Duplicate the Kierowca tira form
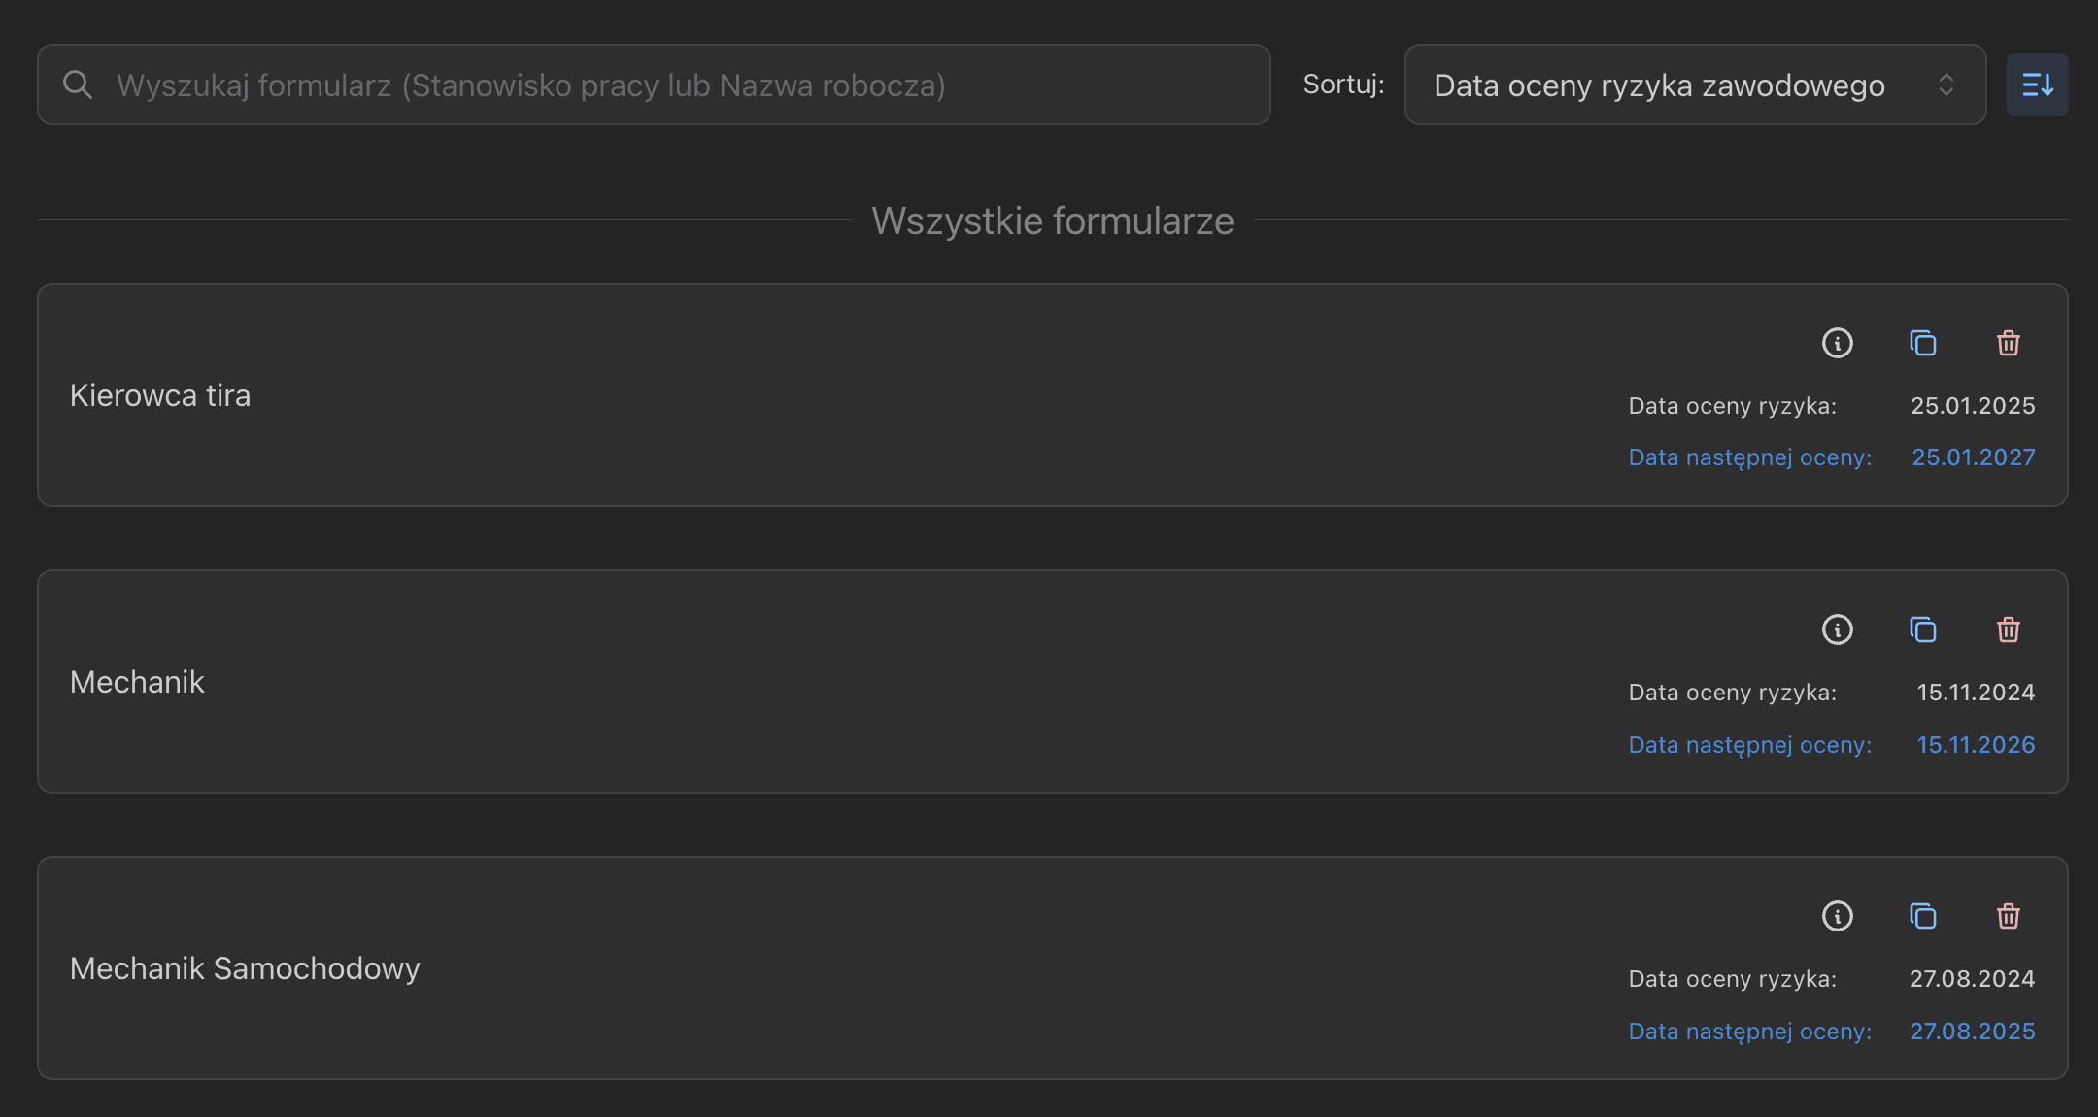Screen dimensions: 2098x1117 1922,343
